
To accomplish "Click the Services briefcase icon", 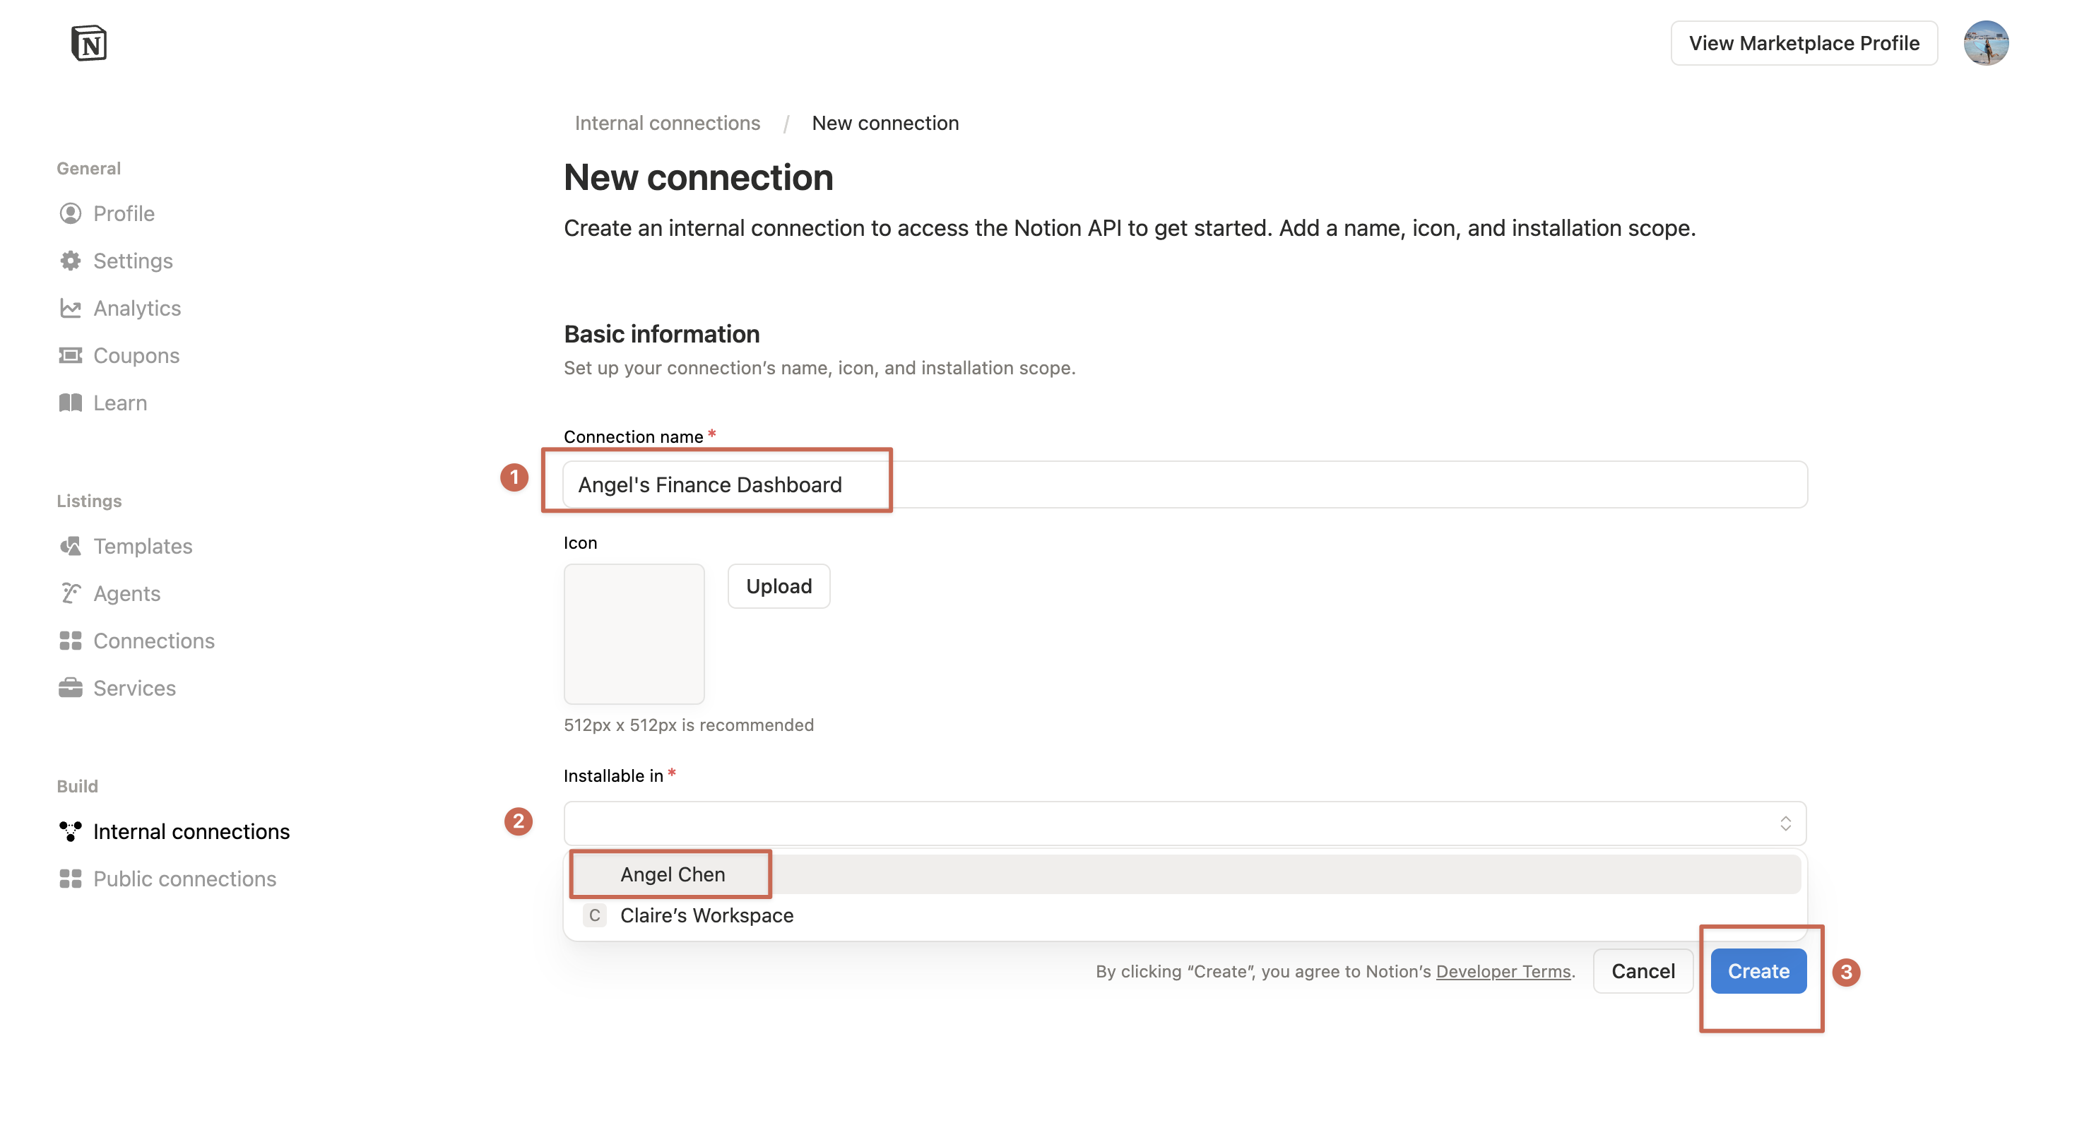I will pyautogui.click(x=70, y=687).
